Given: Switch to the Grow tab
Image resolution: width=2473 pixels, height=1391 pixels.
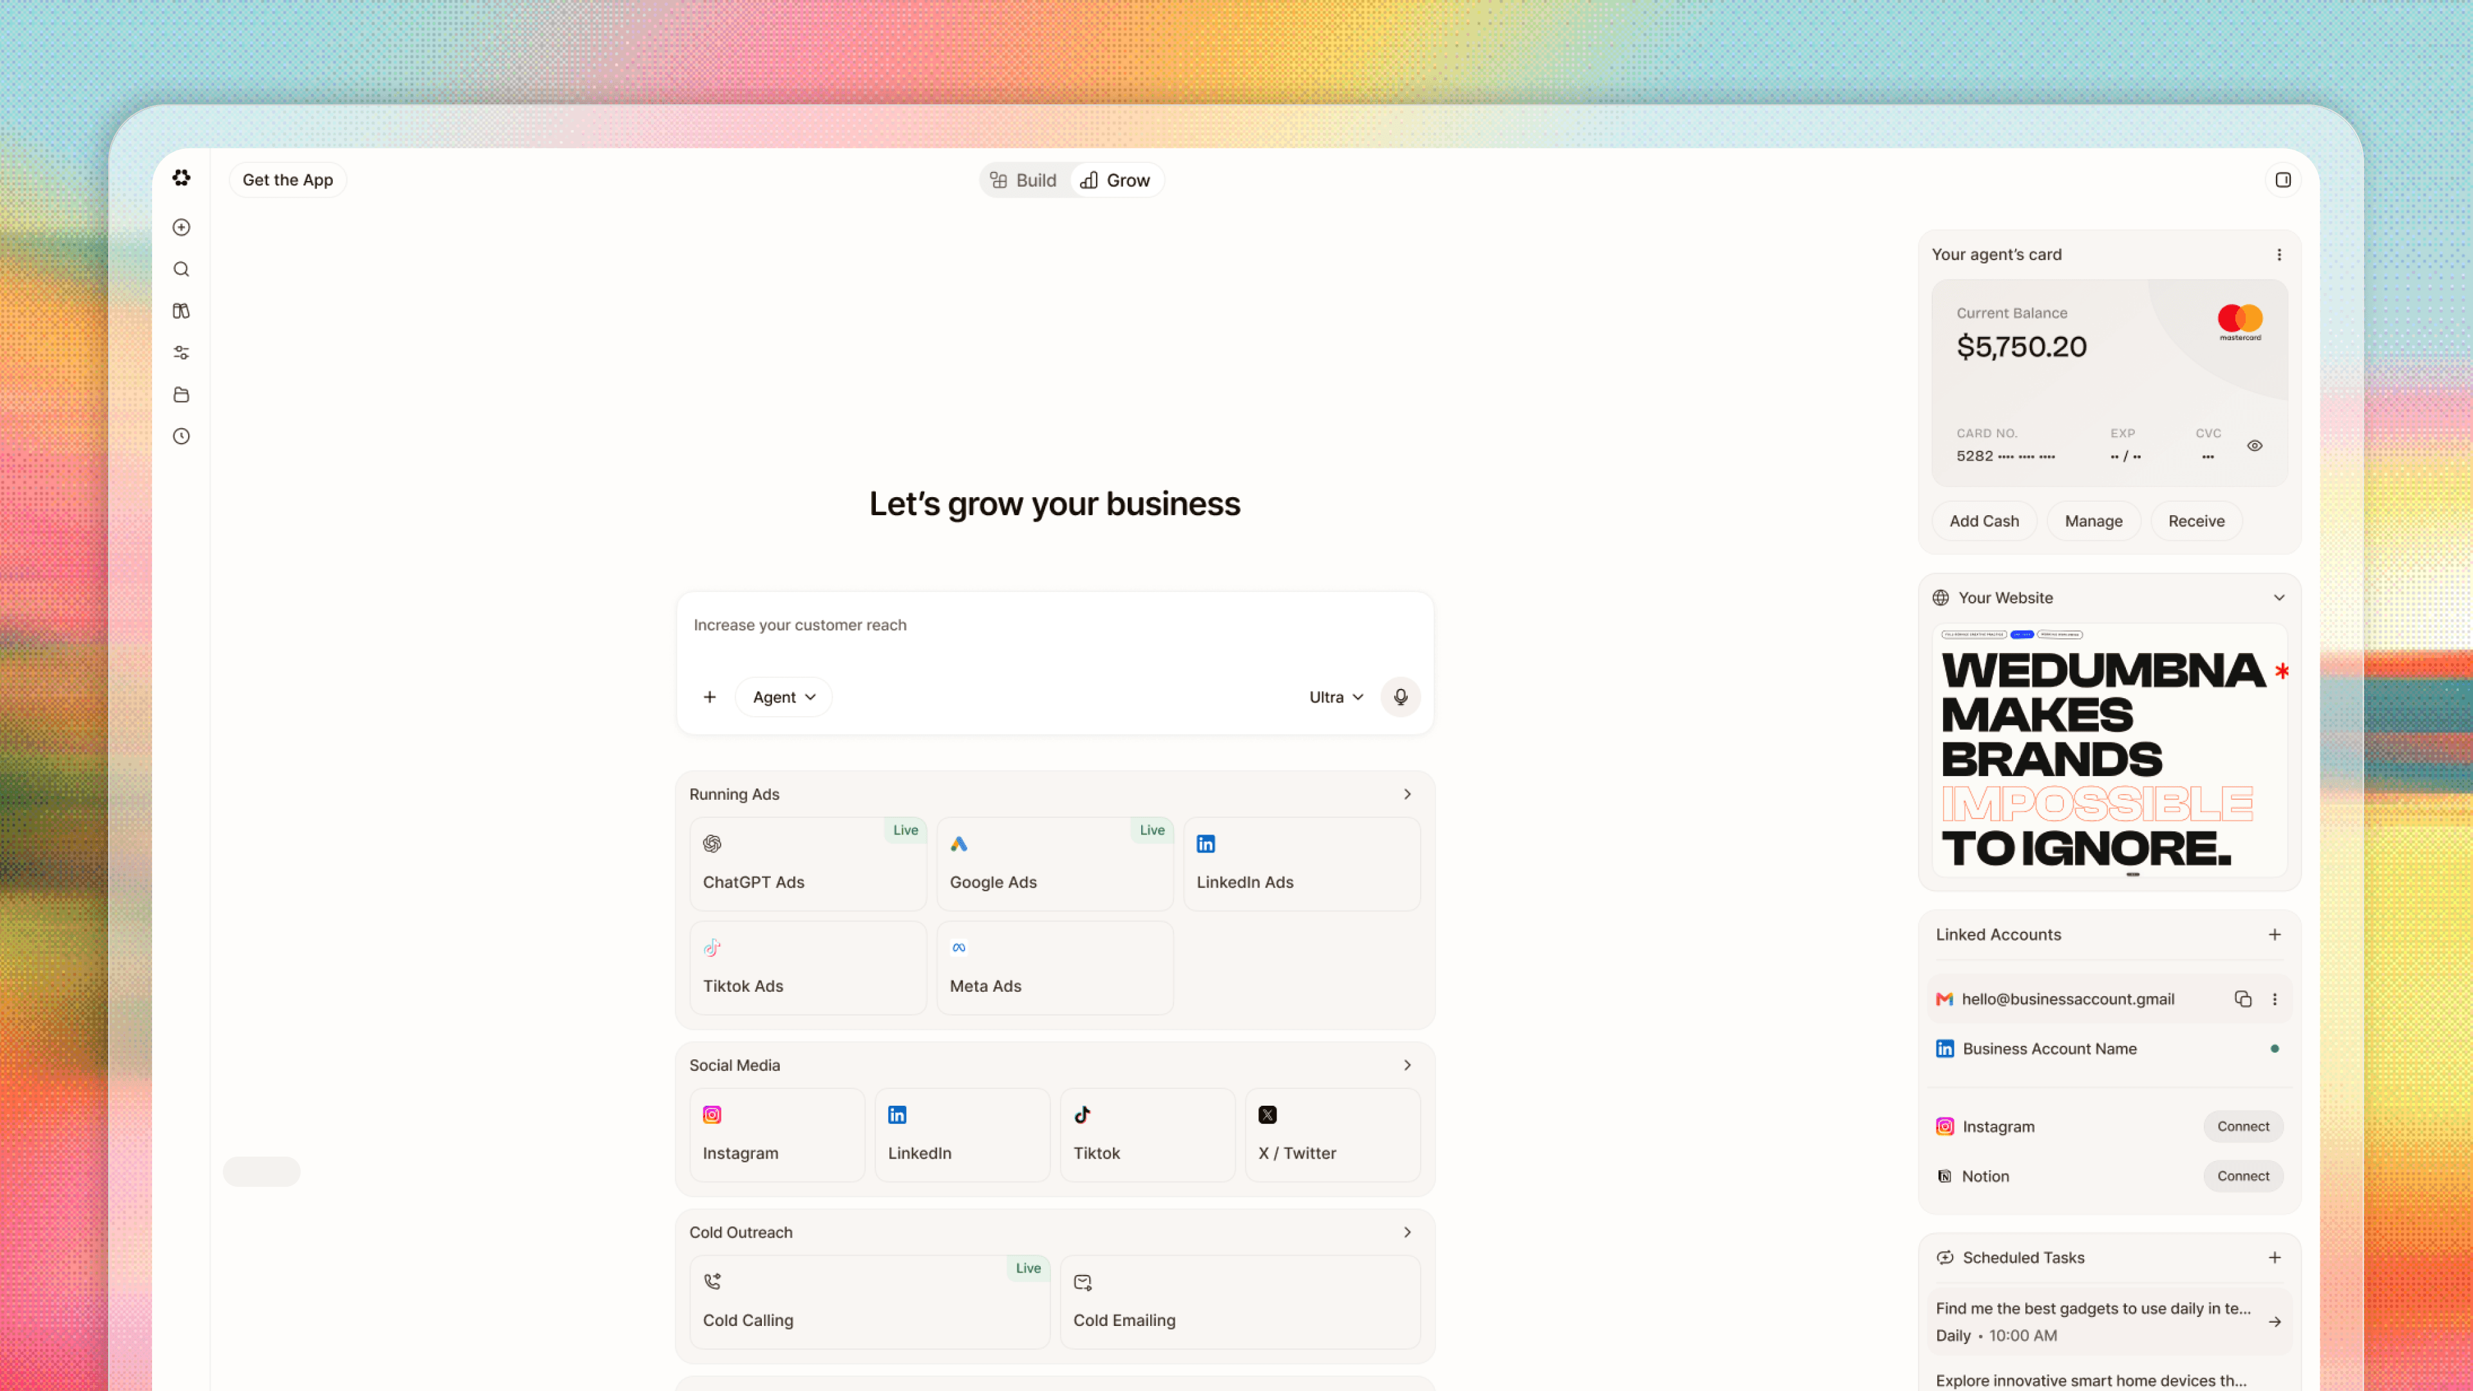Looking at the screenshot, I should (x=1115, y=180).
